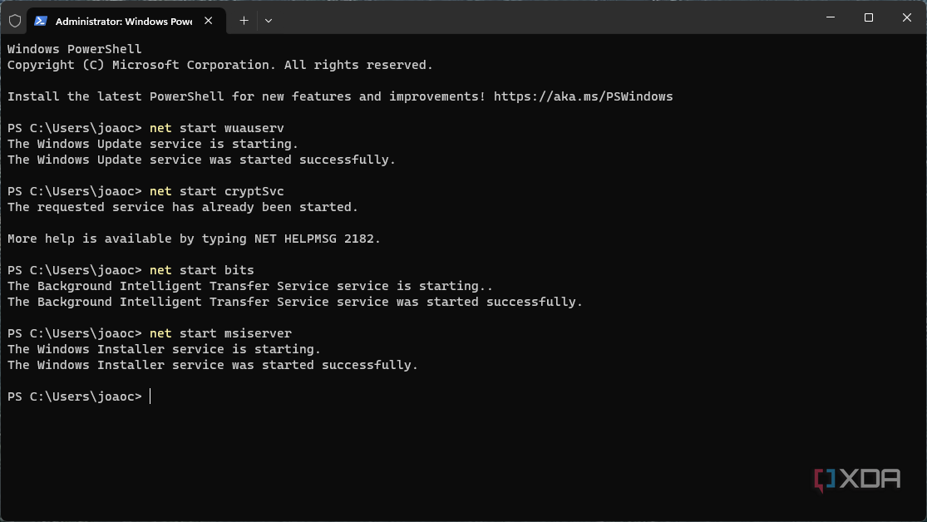Screen dimensions: 927x522
Task: Click the 'net start bits' command text
Action: pyautogui.click(x=201, y=269)
